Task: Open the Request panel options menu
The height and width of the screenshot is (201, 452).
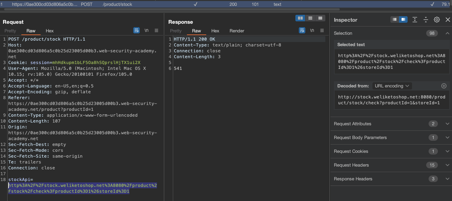Action: coord(156,31)
